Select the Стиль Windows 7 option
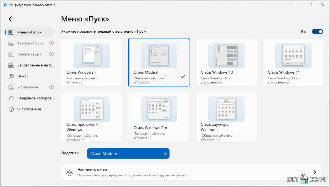Image resolution: width=330 pixels, height=187 pixels. coord(92,62)
